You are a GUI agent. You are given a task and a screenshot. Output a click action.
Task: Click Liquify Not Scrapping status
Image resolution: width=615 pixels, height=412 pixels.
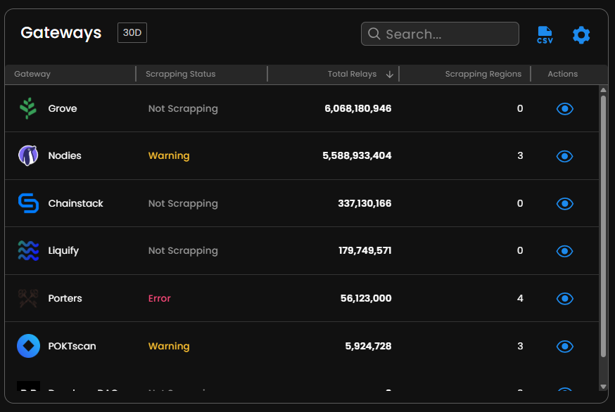point(183,250)
